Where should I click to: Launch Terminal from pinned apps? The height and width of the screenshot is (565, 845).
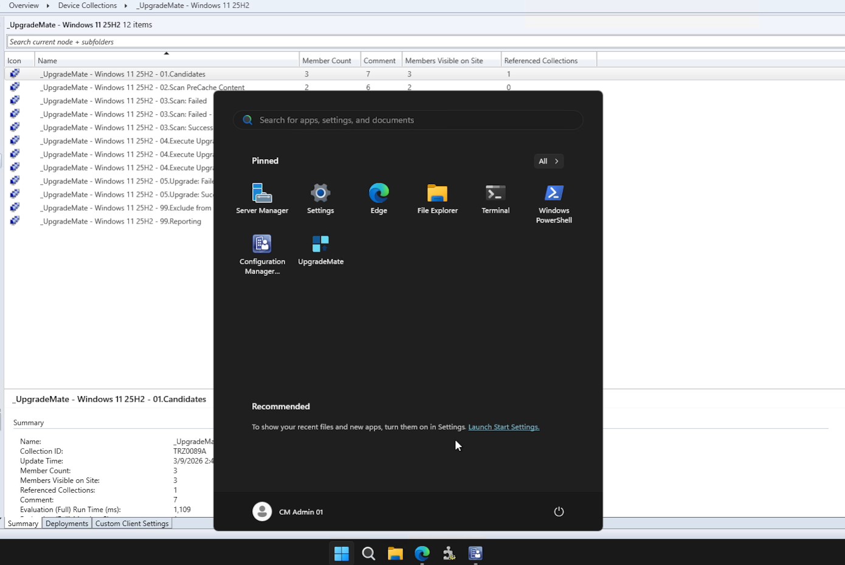pos(495,199)
